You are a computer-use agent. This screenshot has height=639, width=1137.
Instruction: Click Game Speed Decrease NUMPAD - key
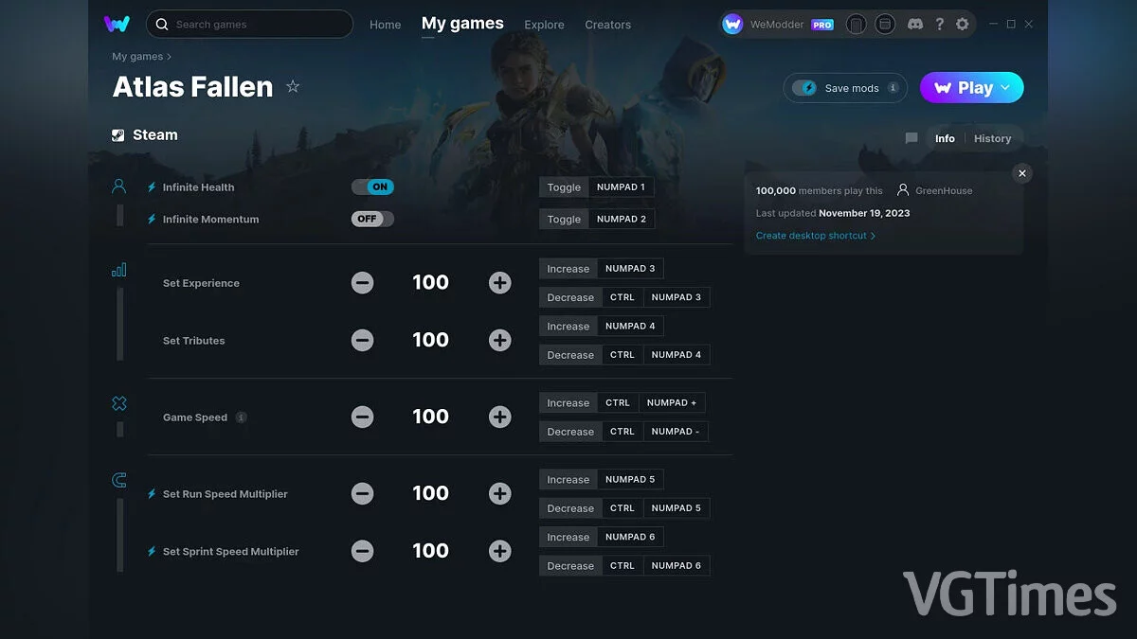pyautogui.click(x=676, y=432)
